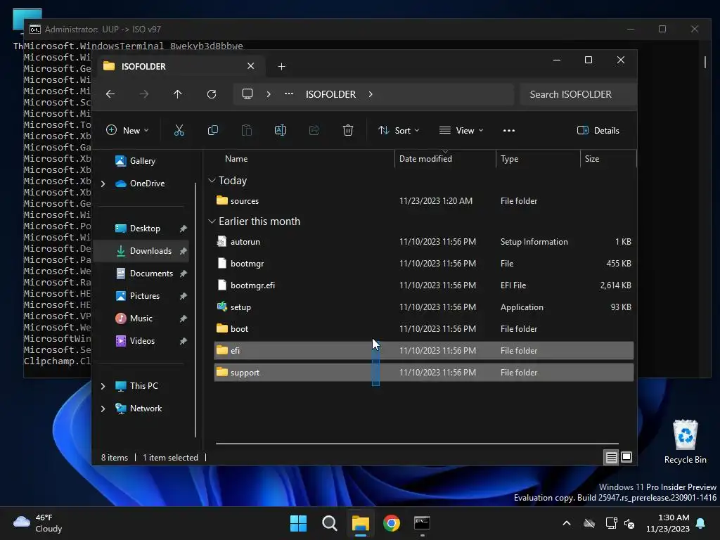Image resolution: width=720 pixels, height=540 pixels.
Task: Open the Start menu
Action: [298, 523]
